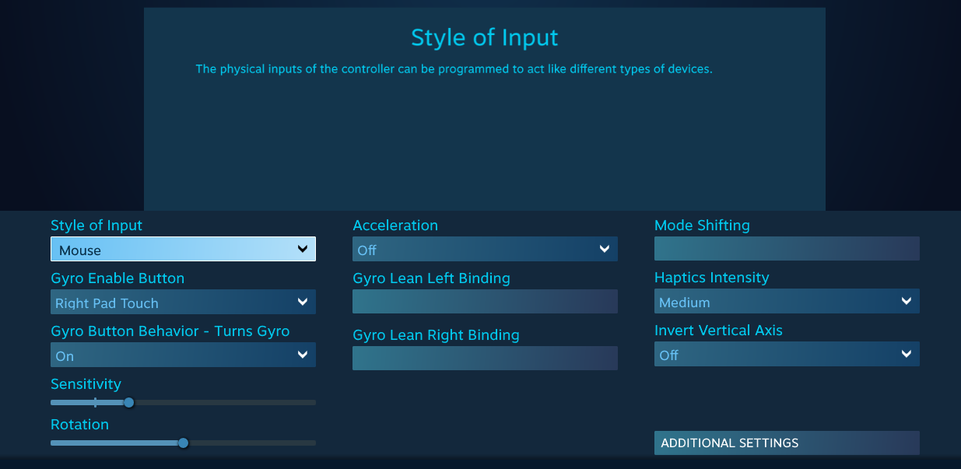
Task: Select the Gyro Lean Right Binding field
Action: [485, 358]
